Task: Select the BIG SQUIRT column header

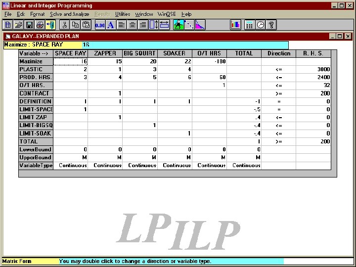Action: [x=140, y=53]
